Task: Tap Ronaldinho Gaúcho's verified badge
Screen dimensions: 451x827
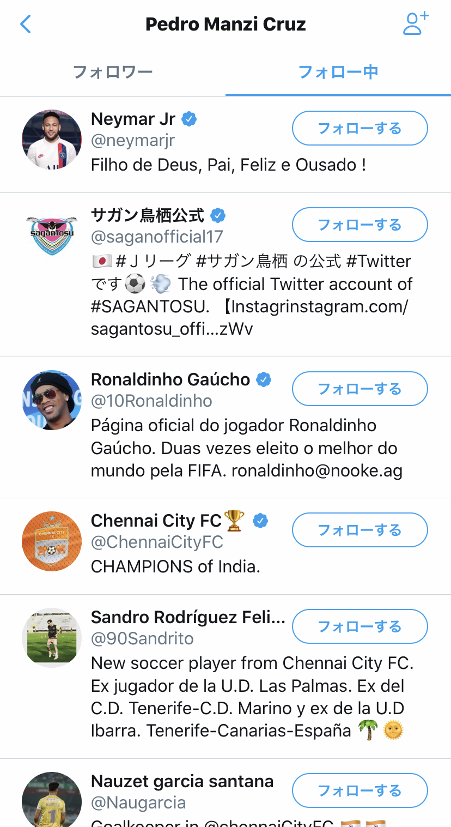Action: [x=264, y=379]
